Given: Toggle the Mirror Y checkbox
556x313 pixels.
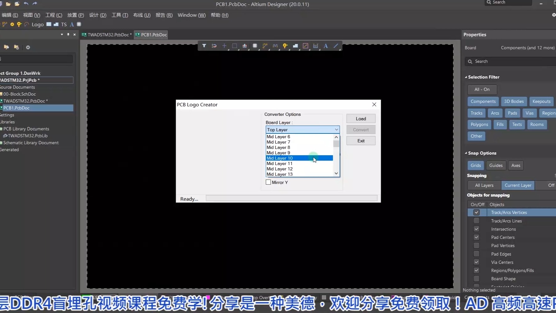Looking at the screenshot, I should (x=268, y=182).
